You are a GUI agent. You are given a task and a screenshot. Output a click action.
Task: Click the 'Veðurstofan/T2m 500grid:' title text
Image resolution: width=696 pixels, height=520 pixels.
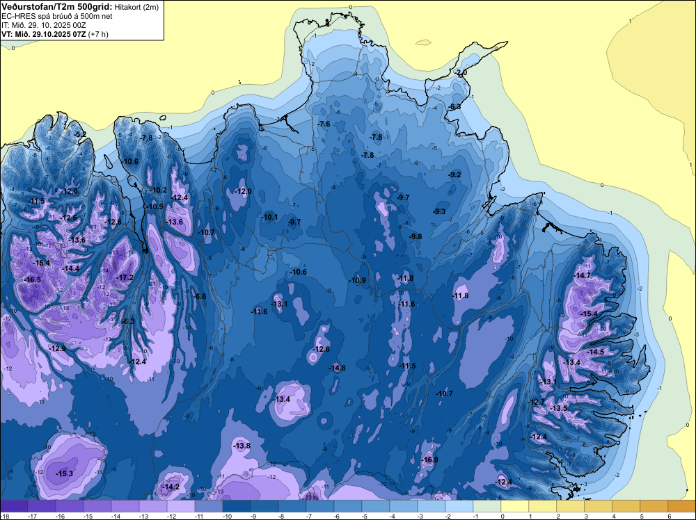56,7
